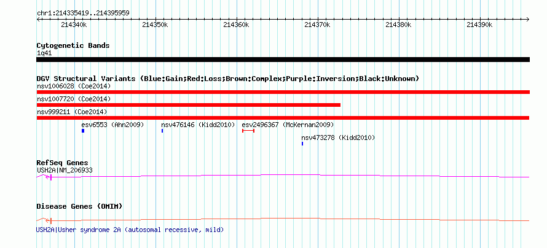Open the nsv473278 (Kidd2010) label

click(x=338, y=138)
